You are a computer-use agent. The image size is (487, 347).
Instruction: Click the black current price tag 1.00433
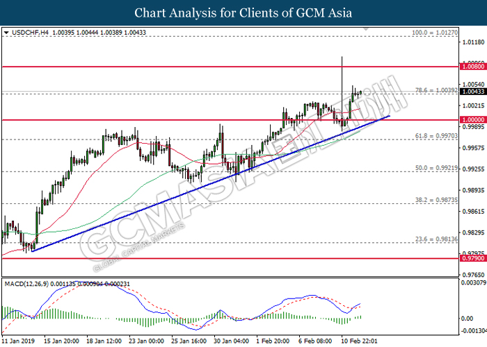tap(473, 92)
